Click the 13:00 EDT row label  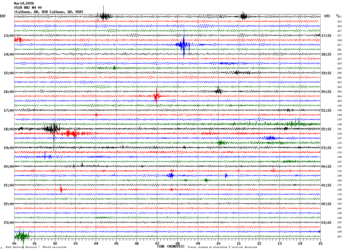9,36
